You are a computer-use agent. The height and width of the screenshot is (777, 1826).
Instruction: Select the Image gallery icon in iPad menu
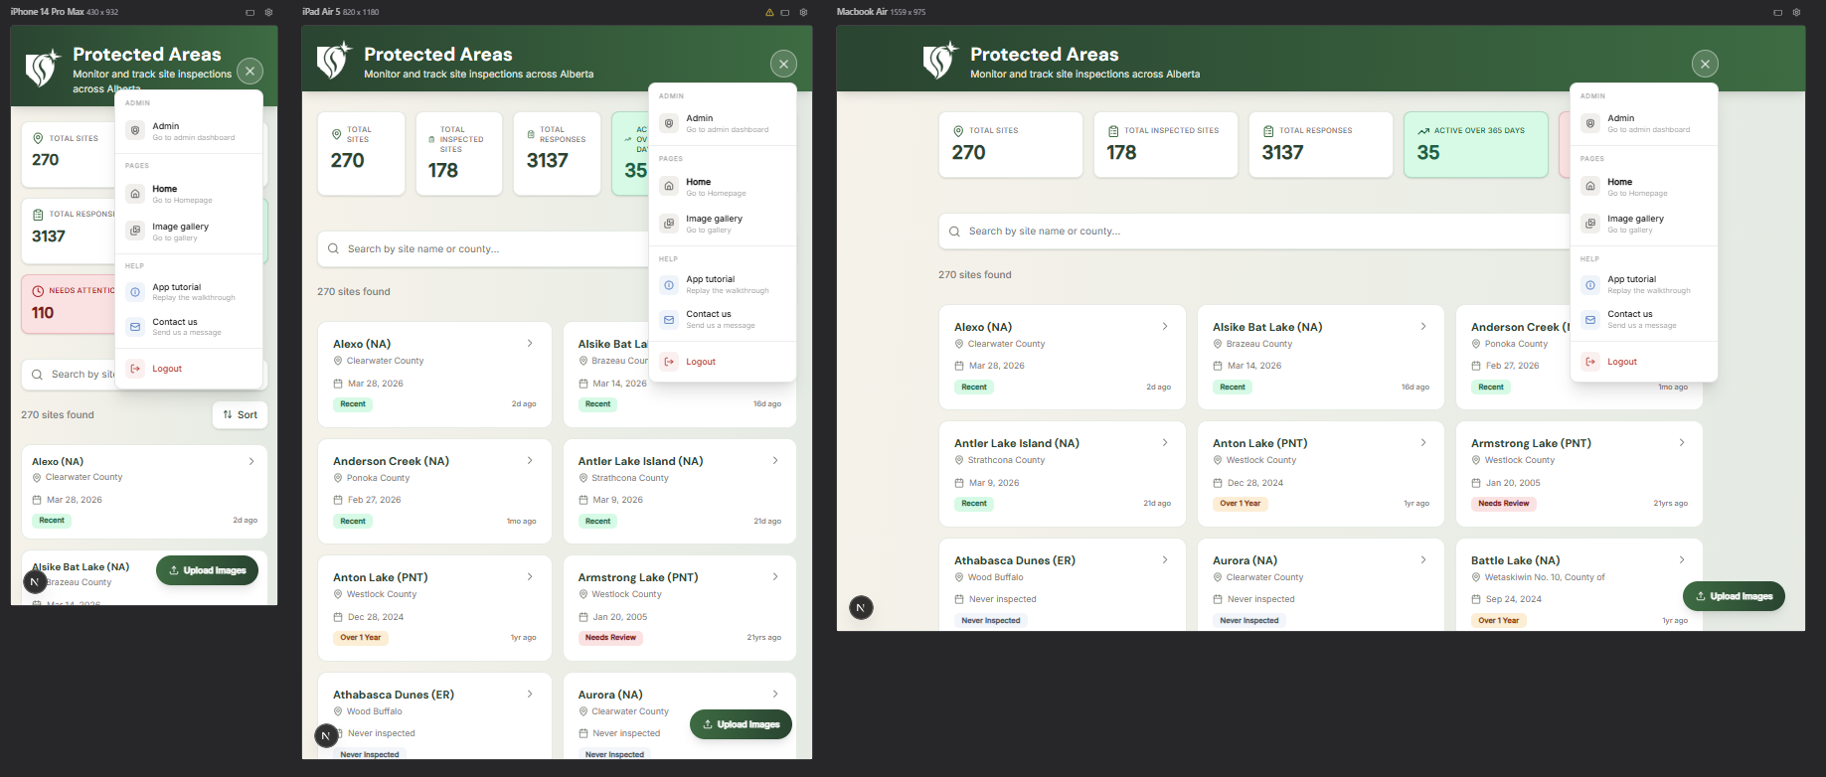click(668, 224)
